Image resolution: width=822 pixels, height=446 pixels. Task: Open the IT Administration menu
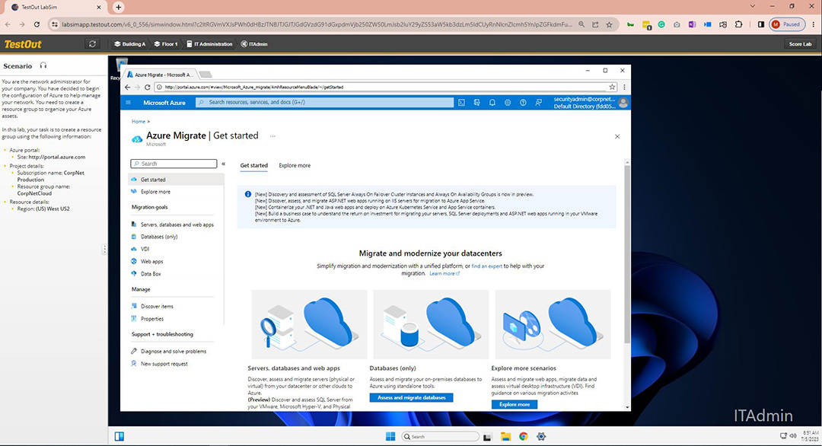210,43
